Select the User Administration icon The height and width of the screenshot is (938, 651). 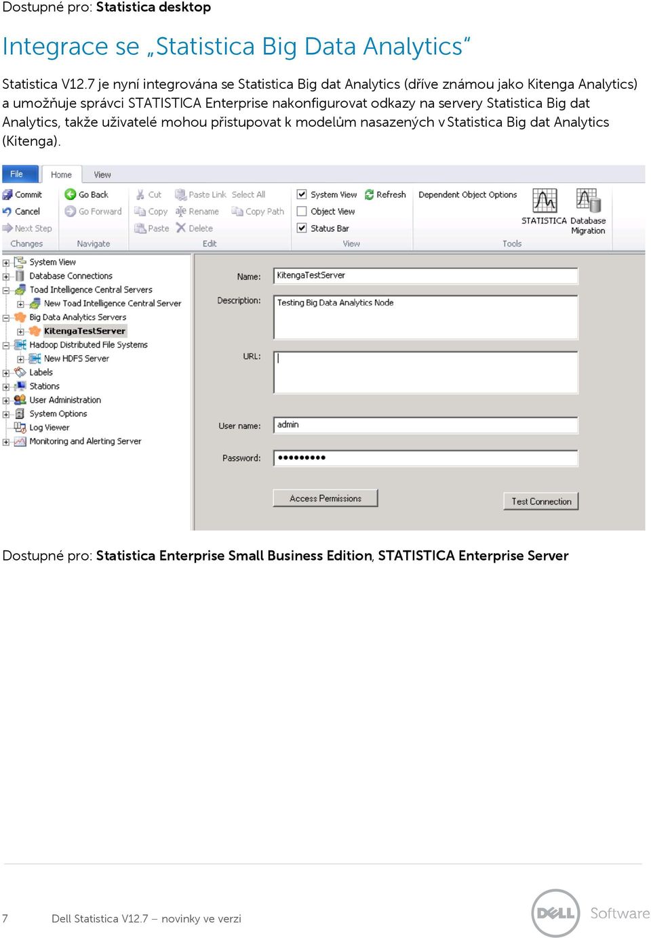(x=20, y=400)
